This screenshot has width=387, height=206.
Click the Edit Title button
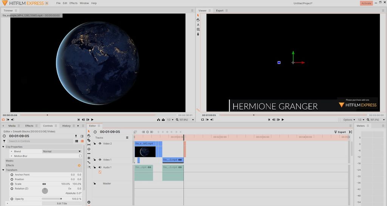62,203
